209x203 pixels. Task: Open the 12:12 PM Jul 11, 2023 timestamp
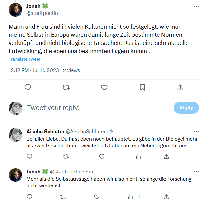pos(34,70)
